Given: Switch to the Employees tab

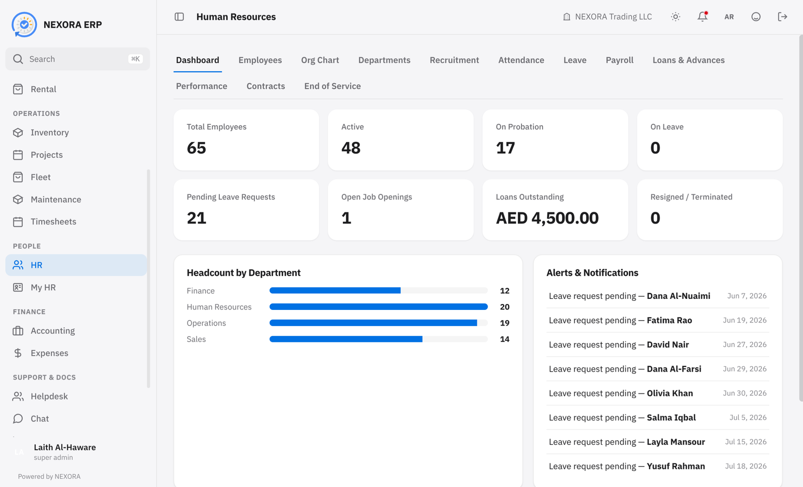Looking at the screenshot, I should pyautogui.click(x=260, y=60).
